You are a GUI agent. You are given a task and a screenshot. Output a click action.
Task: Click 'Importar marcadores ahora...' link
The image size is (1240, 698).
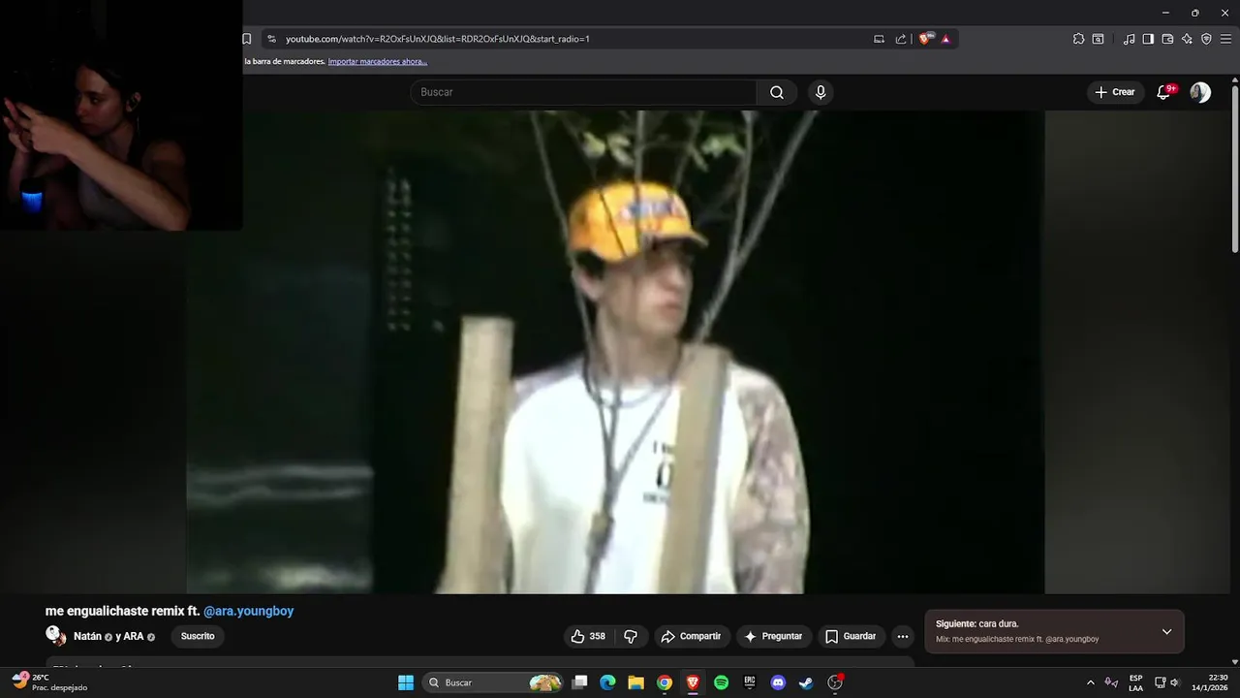pyautogui.click(x=378, y=61)
